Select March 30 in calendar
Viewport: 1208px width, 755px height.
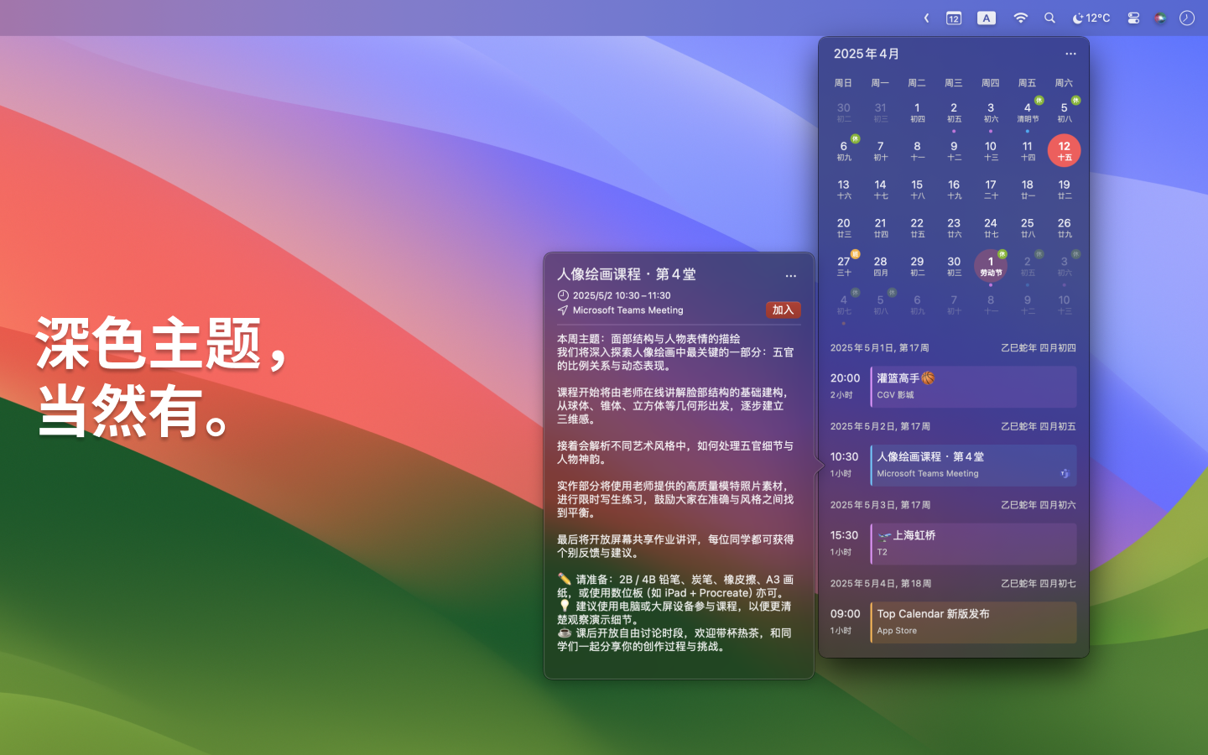(843, 112)
